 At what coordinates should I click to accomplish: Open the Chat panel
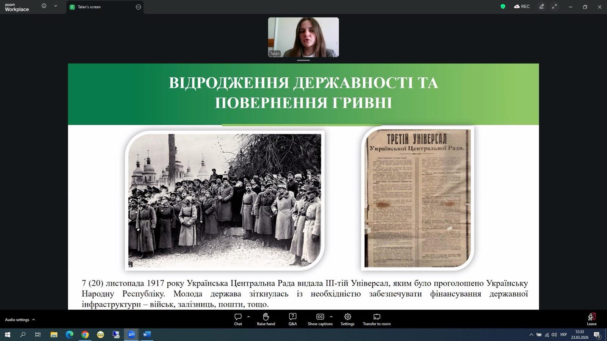point(238,319)
